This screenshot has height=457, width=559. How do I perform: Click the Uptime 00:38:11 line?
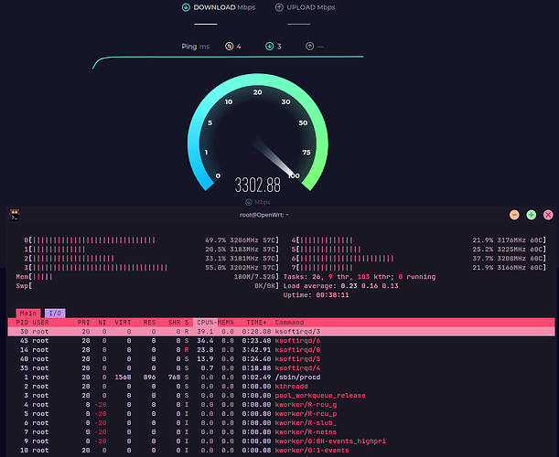coord(316,295)
